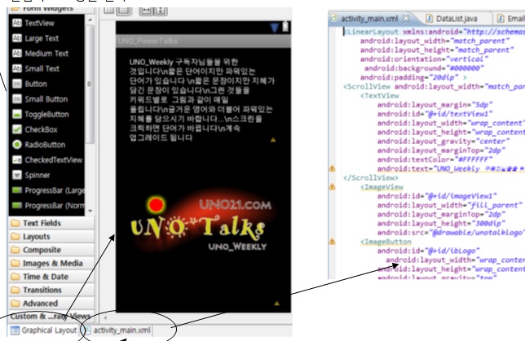This screenshot has height=341, width=525.
Task: Expand Custom & Library Views category
Action: [x=51, y=316]
